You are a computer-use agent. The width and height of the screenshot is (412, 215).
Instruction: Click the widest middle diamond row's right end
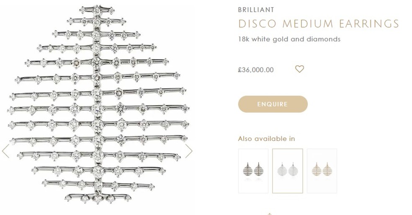[x=185, y=108]
